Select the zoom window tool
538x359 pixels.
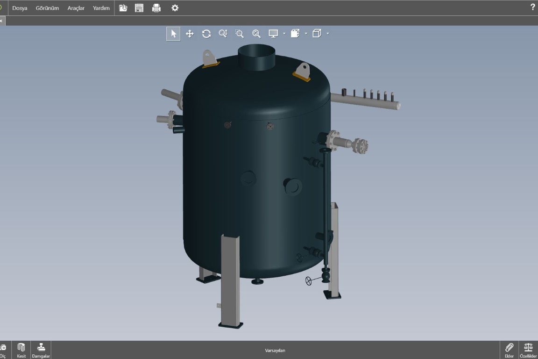[x=240, y=34]
